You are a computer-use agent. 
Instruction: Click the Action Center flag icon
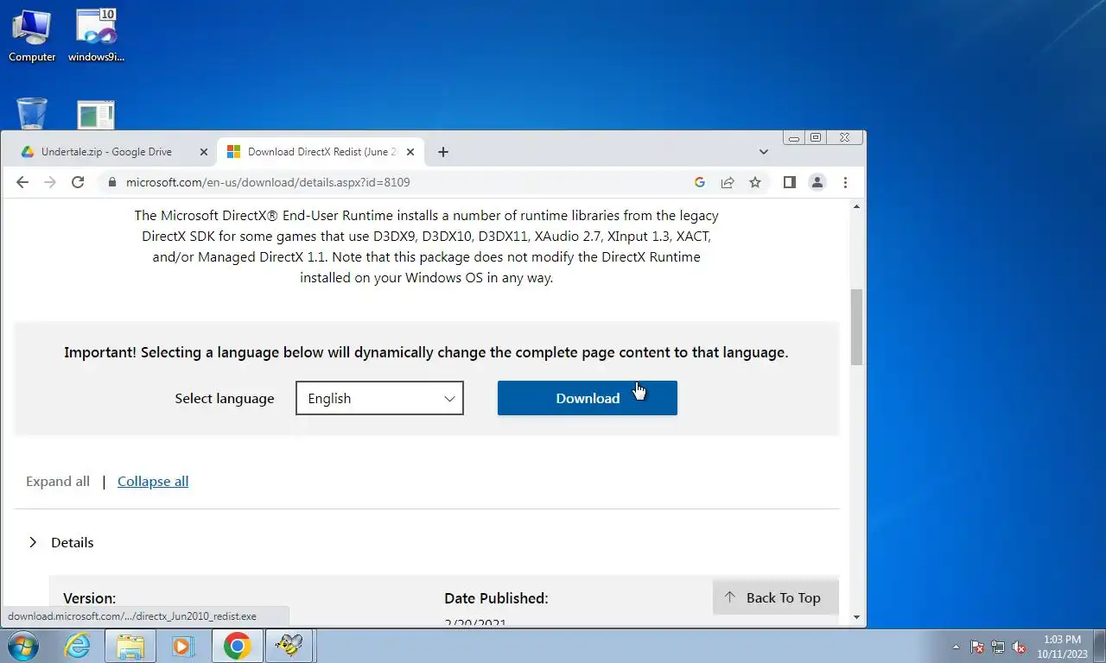(977, 647)
